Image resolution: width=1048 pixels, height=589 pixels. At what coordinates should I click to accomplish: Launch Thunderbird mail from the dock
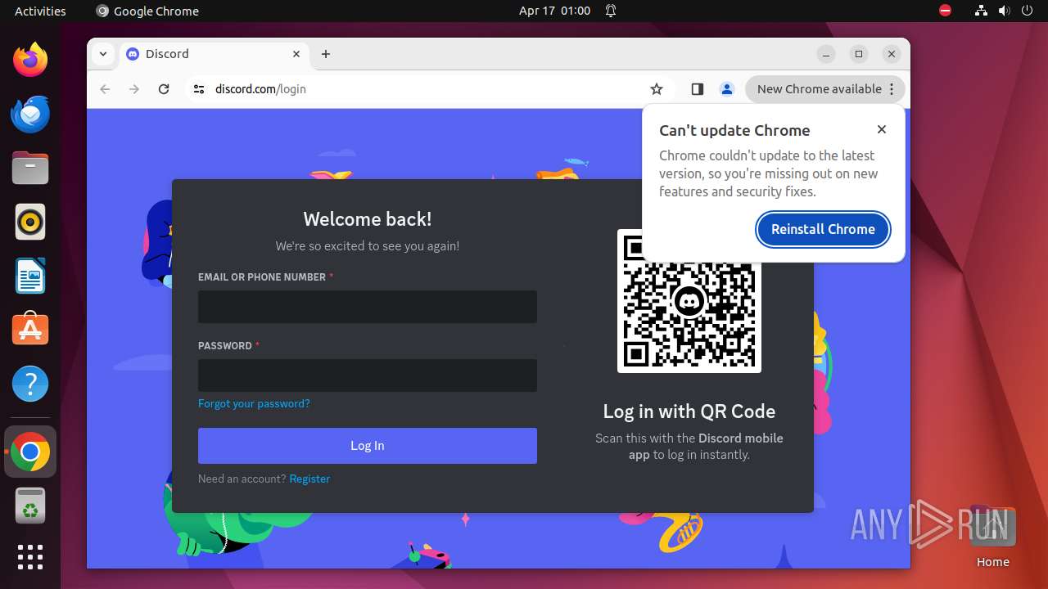click(x=30, y=114)
